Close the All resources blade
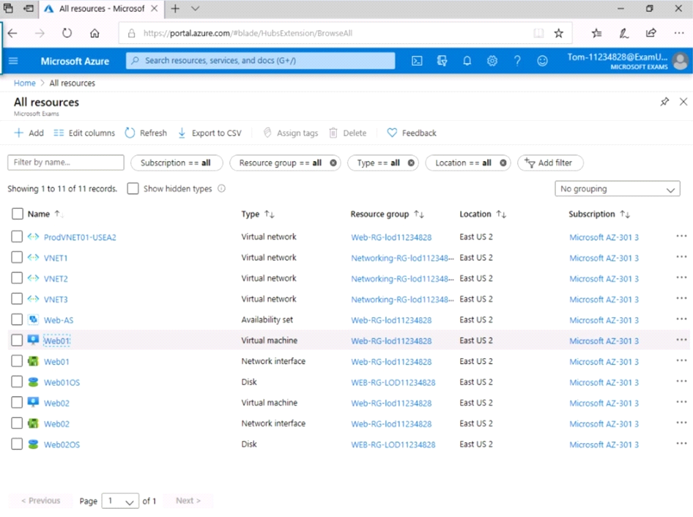 click(x=683, y=102)
